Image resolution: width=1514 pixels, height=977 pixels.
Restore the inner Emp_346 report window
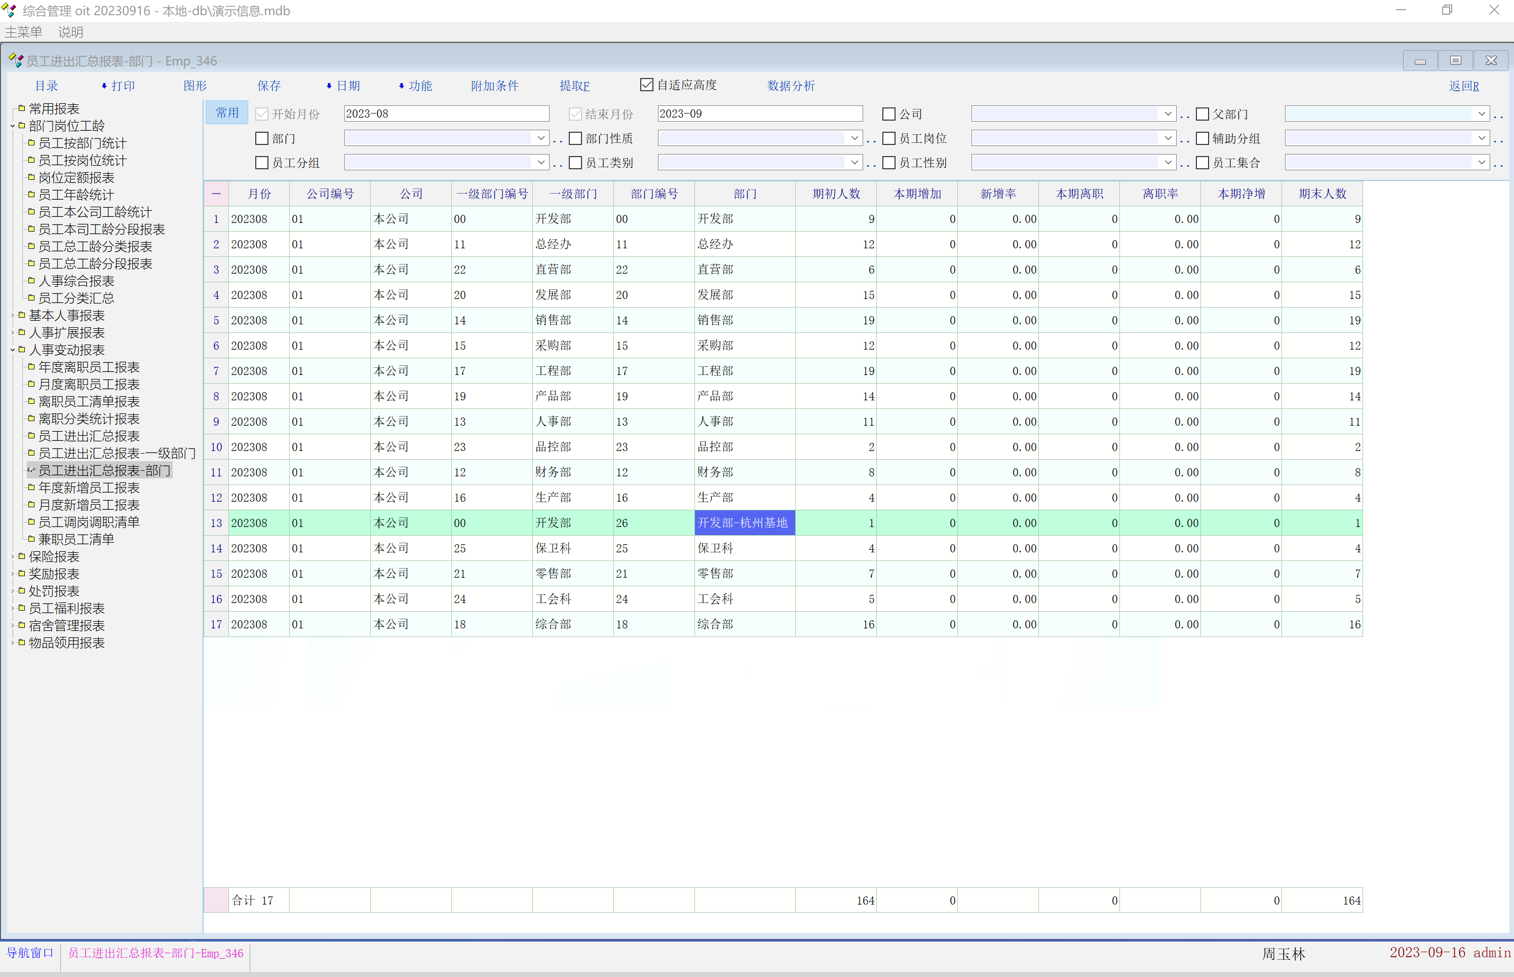[x=1455, y=61]
